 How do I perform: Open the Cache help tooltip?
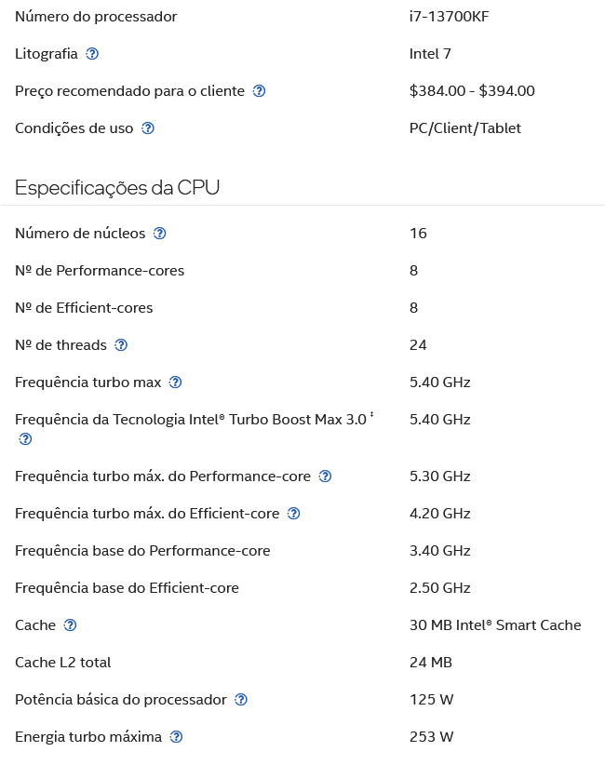[x=70, y=625]
